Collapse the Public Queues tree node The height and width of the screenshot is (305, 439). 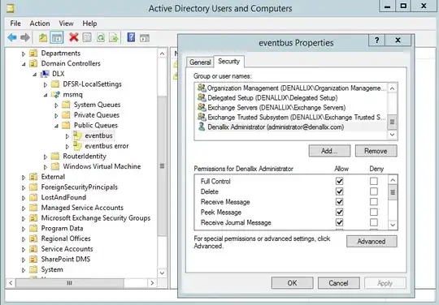click(x=56, y=126)
